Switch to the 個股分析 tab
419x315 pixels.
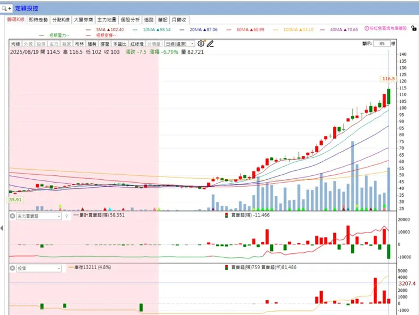pos(130,20)
